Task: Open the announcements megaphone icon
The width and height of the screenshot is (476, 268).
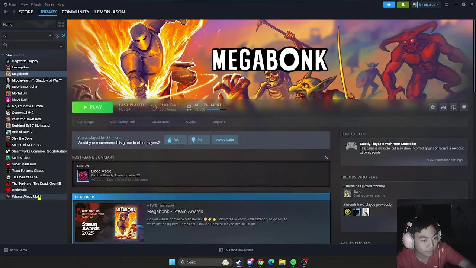Action: click(389, 4)
